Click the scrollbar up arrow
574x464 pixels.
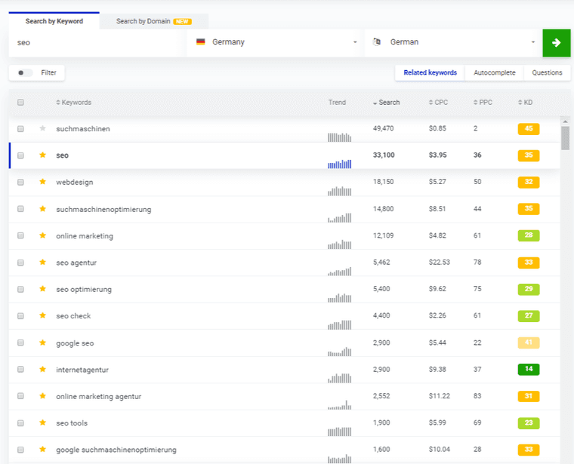click(565, 121)
